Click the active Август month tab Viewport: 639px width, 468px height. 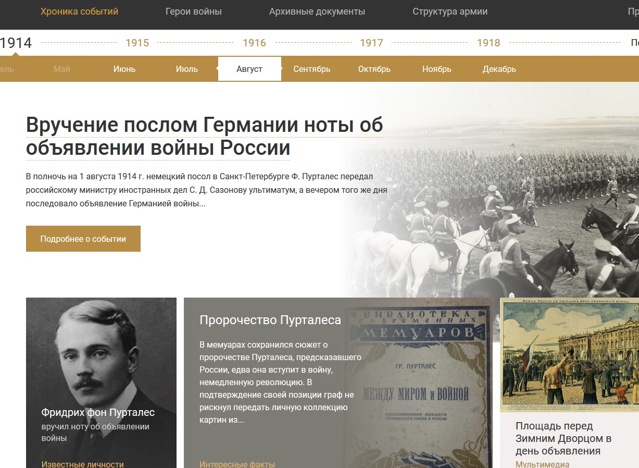pos(249,69)
